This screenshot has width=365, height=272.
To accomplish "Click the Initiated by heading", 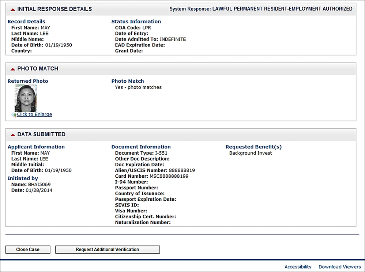I will [23, 178].
